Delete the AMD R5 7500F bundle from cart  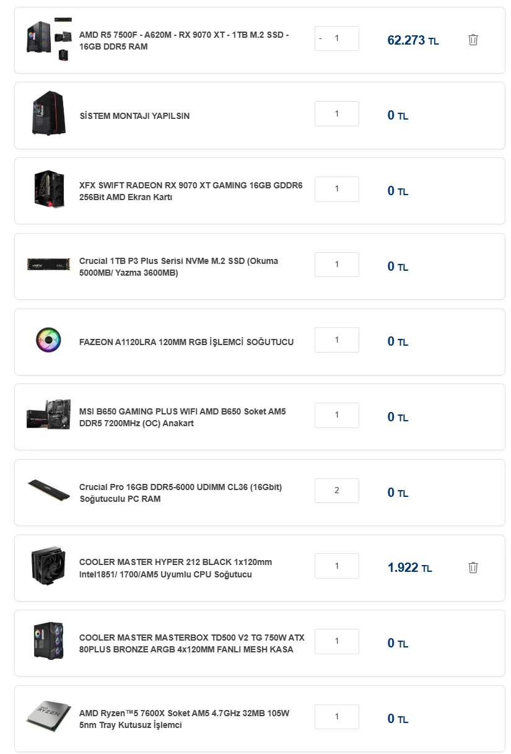(473, 40)
